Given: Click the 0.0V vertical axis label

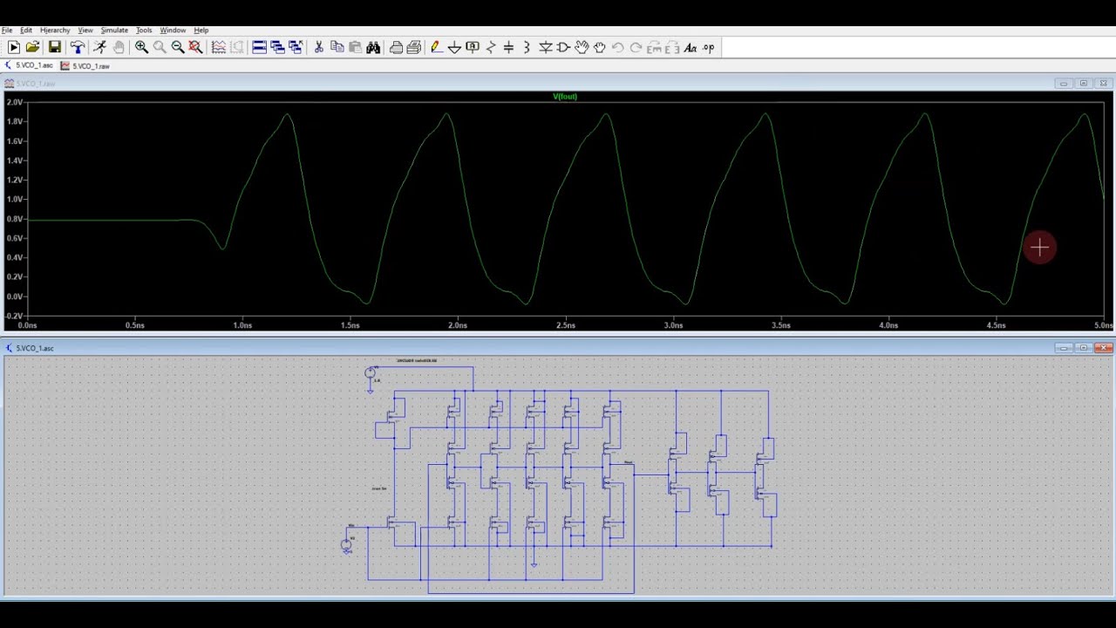Looking at the screenshot, I should (15, 297).
